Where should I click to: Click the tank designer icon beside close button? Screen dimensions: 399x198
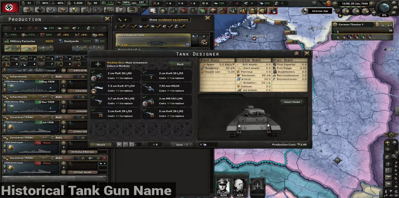(297, 53)
